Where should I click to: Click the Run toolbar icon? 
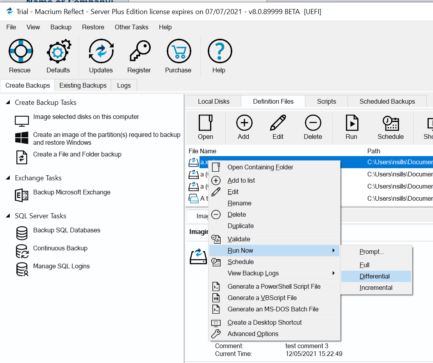click(x=352, y=122)
